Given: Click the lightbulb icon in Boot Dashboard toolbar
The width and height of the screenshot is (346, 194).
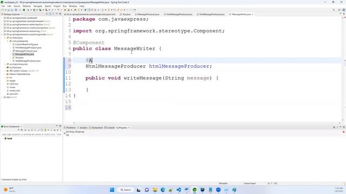Looking at the screenshot, I should coord(45,130).
